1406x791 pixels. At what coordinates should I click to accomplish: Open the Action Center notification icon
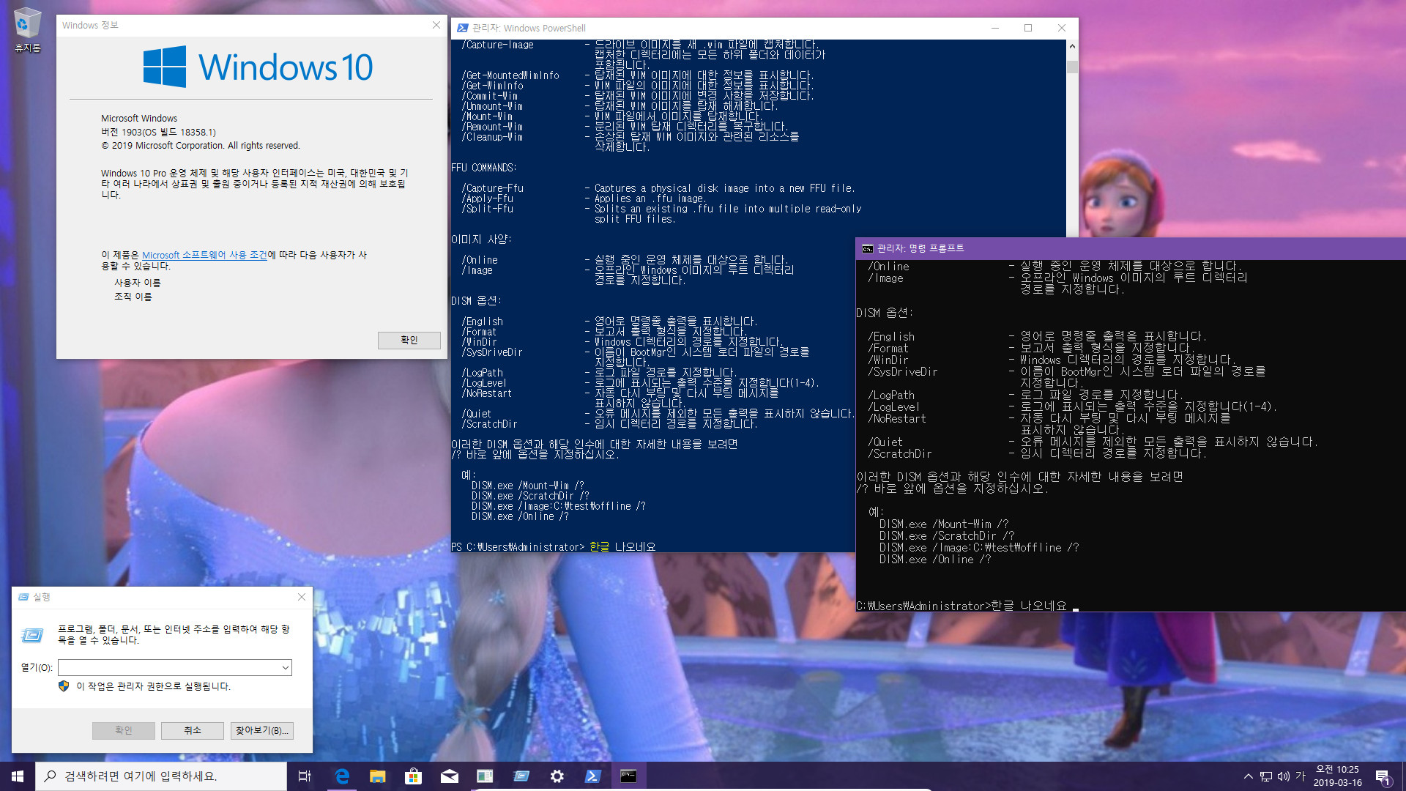(1383, 776)
